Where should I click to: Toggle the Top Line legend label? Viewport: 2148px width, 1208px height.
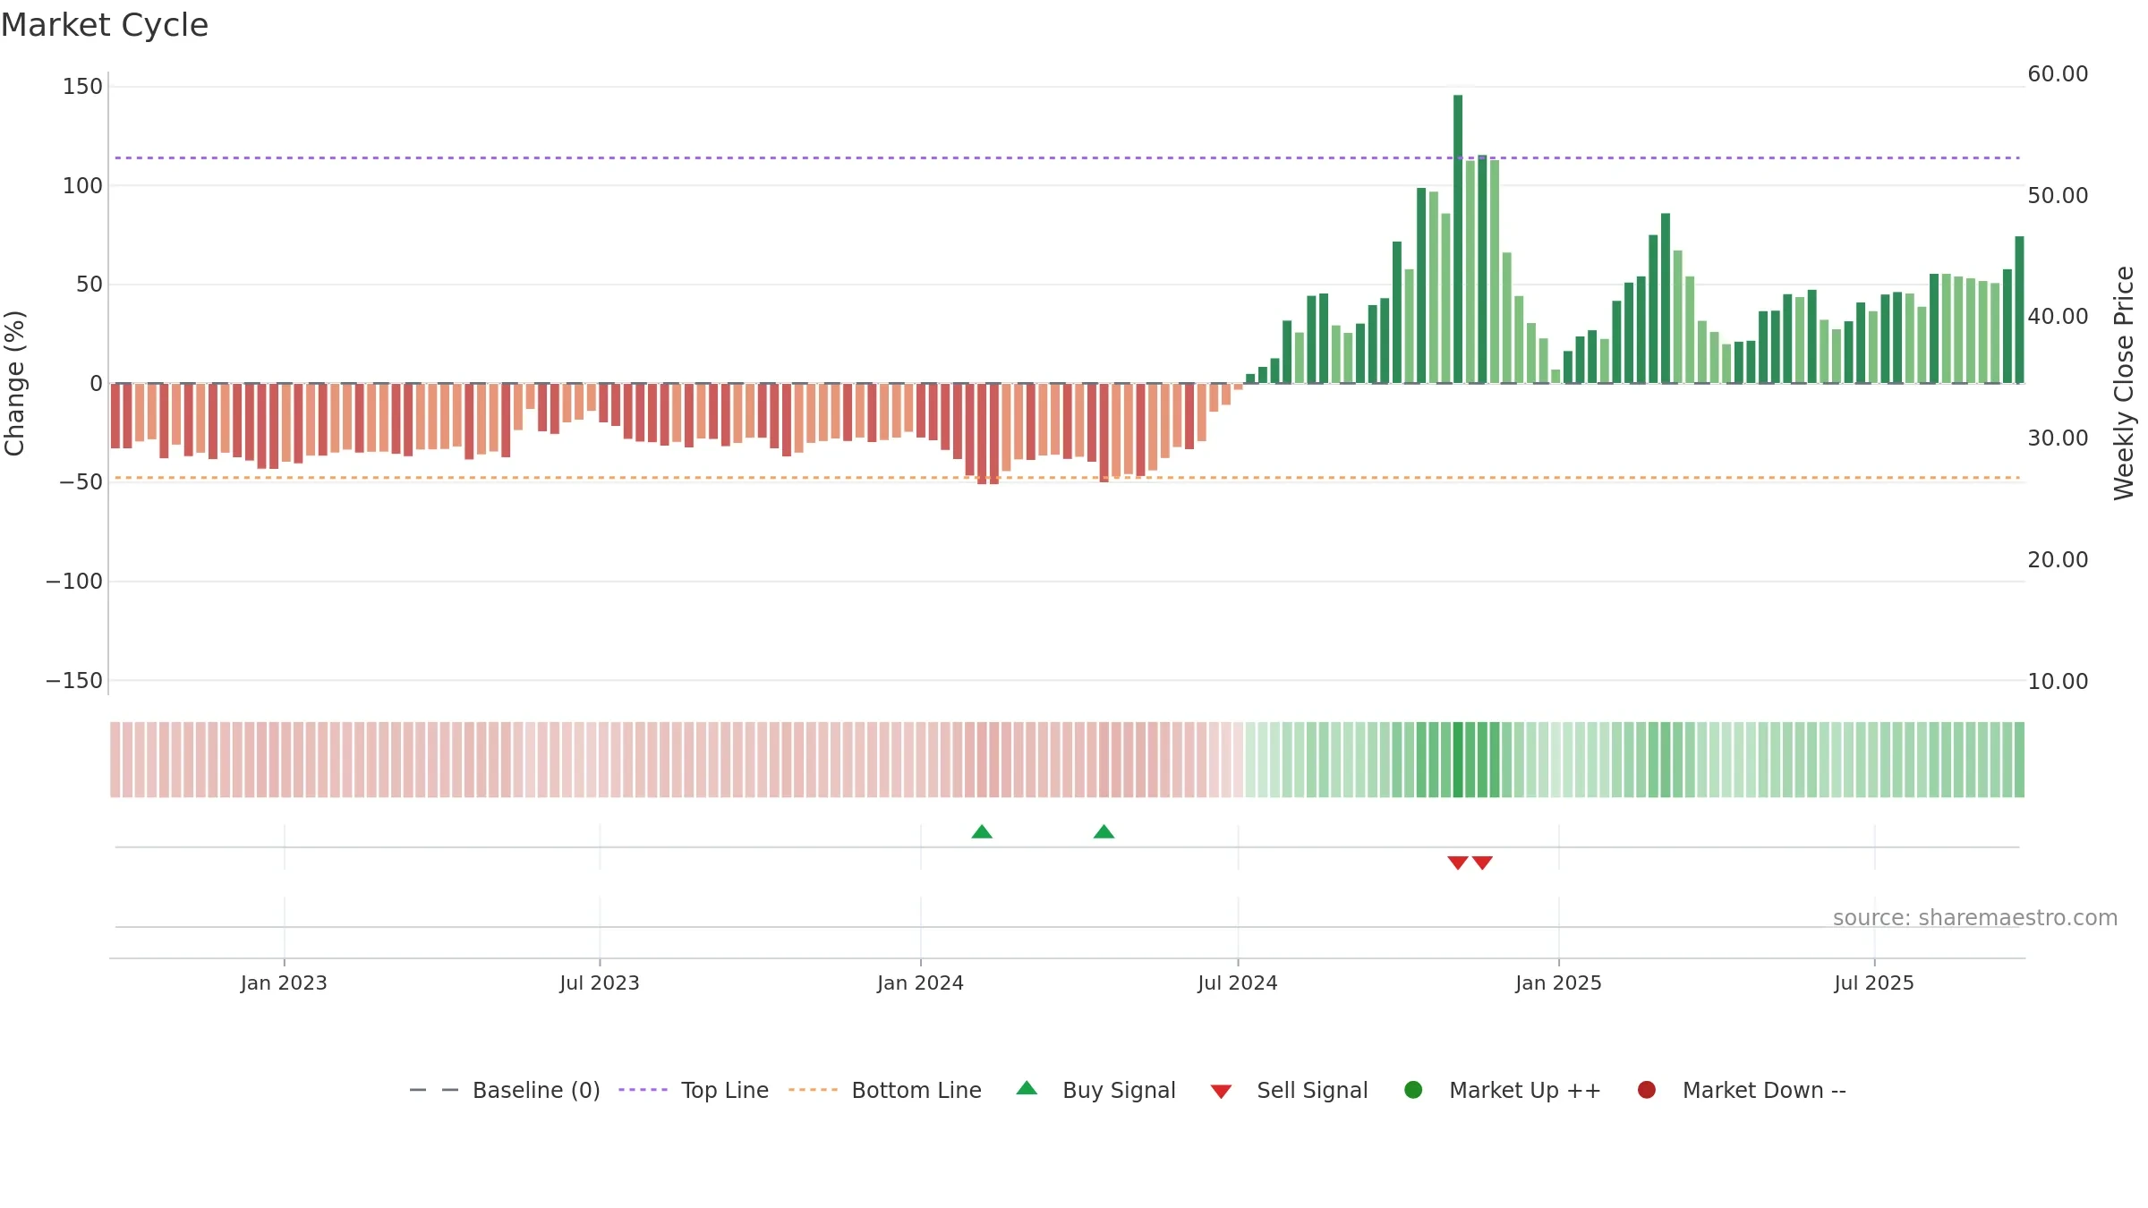[725, 1091]
